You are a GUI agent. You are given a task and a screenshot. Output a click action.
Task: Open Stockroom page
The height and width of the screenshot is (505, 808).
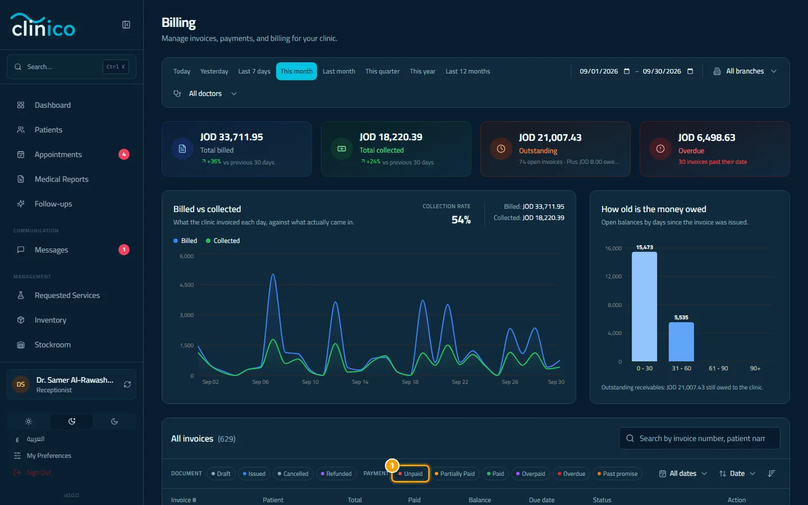click(x=71, y=345)
